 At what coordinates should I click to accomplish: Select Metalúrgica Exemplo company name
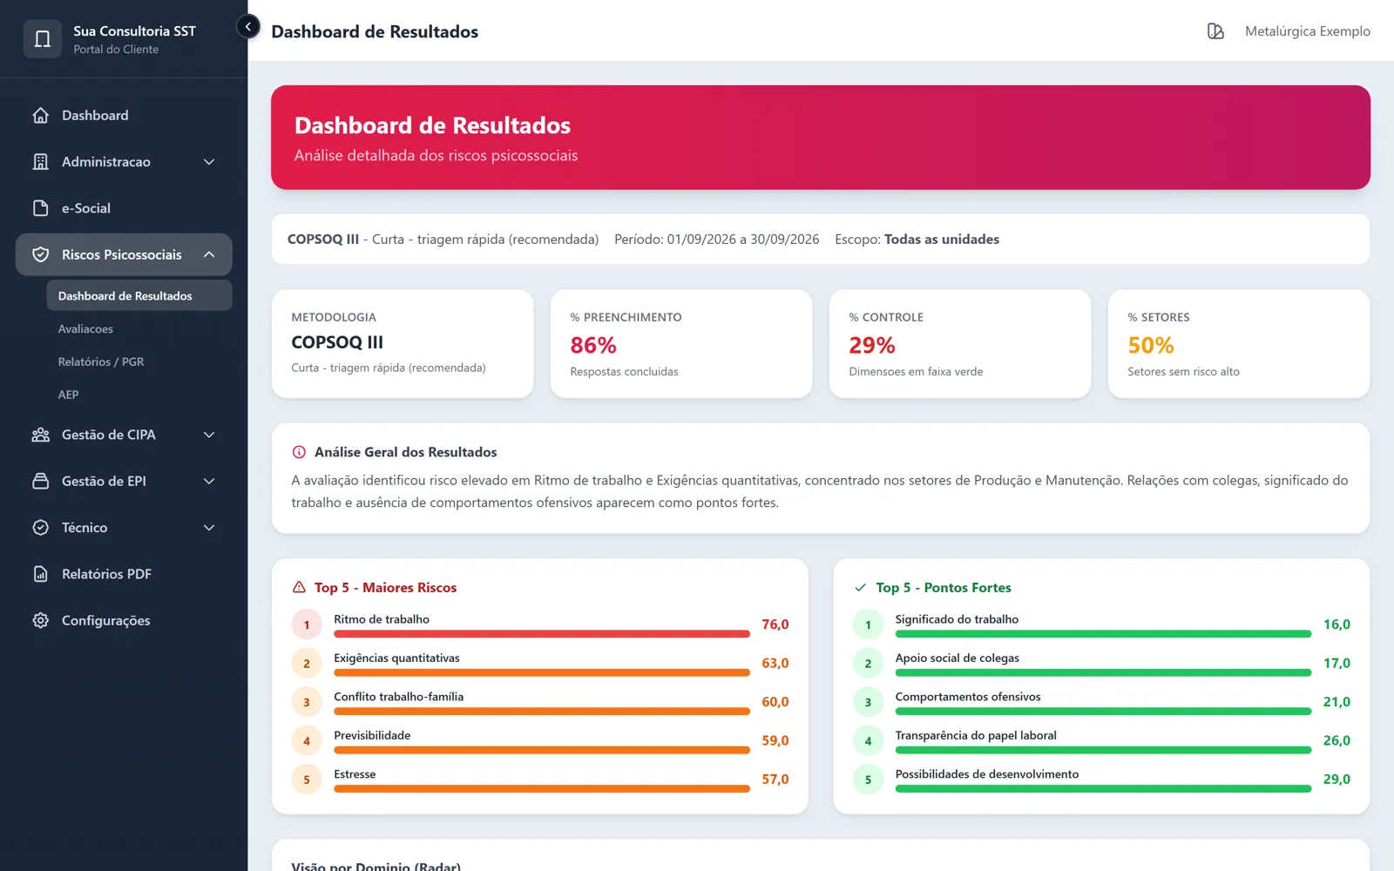tap(1307, 31)
